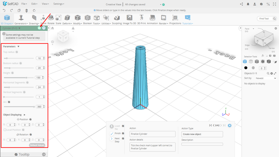Open the Edit menu

coord(34,4)
